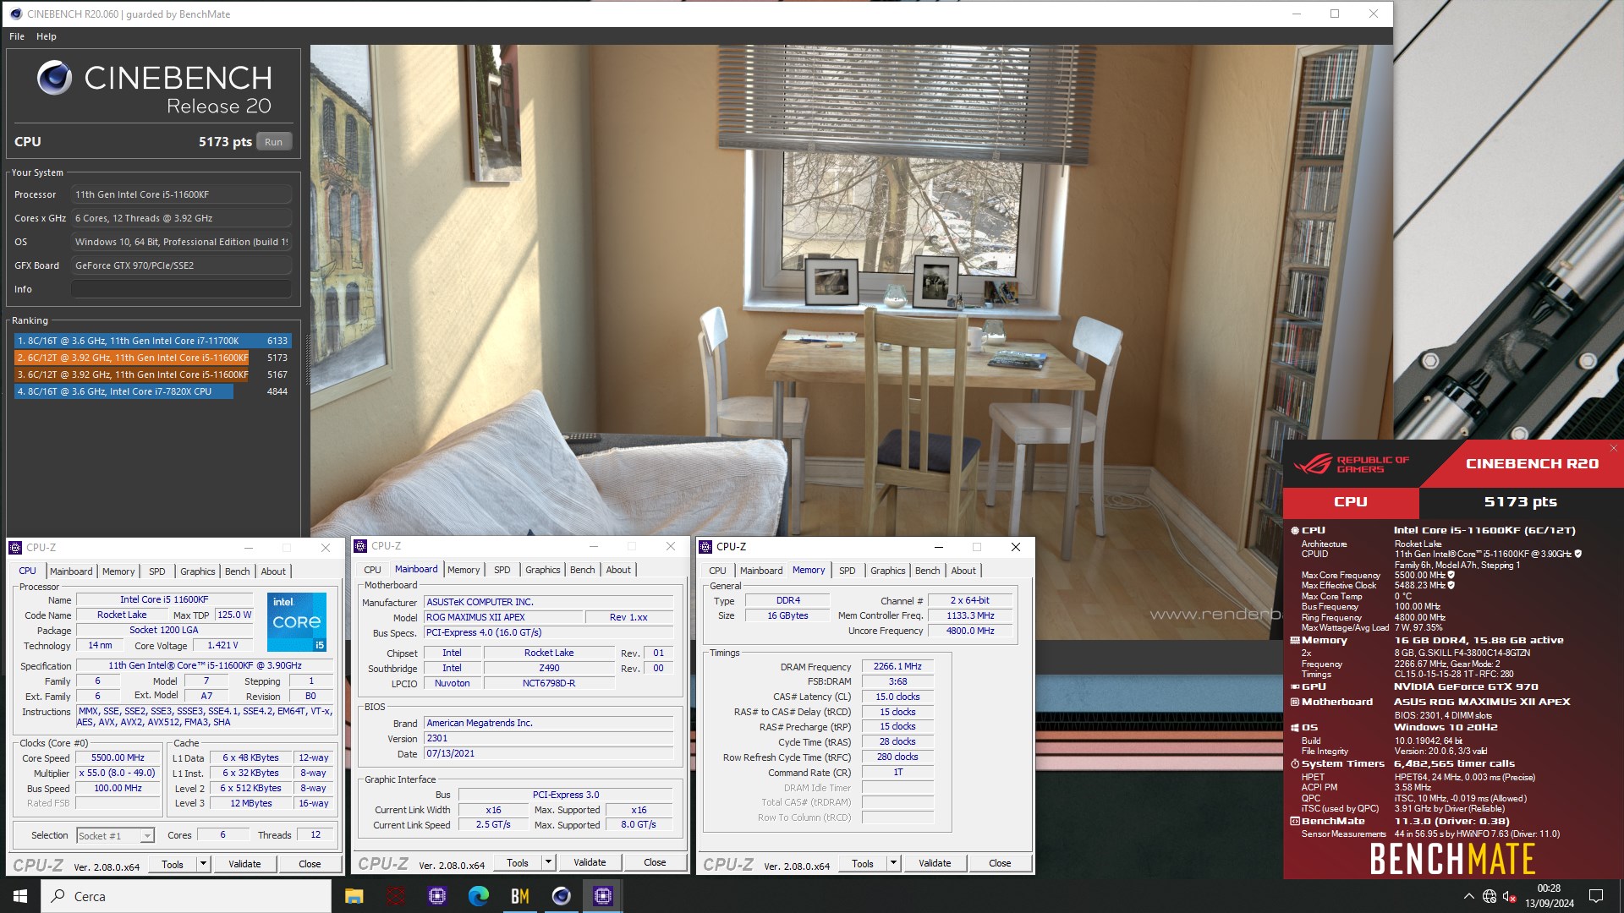Open File Explorer from the taskbar
1624x913 pixels.
(x=354, y=896)
